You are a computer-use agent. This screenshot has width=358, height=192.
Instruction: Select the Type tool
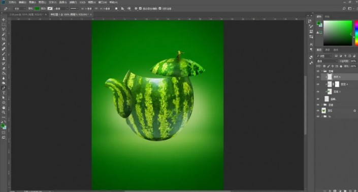(4, 93)
